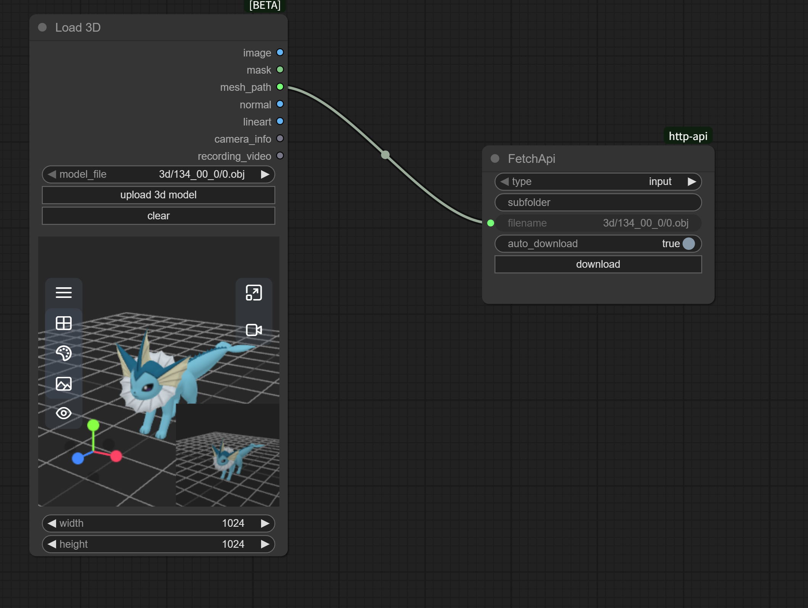Click the fullscreen expand icon in viewer
Image resolution: width=808 pixels, height=608 pixels.
pyautogui.click(x=254, y=293)
